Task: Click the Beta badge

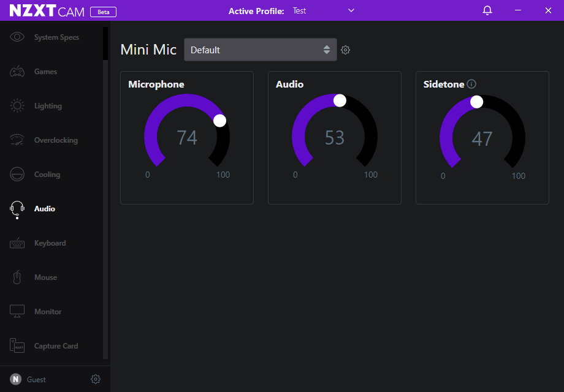Action: [x=103, y=12]
